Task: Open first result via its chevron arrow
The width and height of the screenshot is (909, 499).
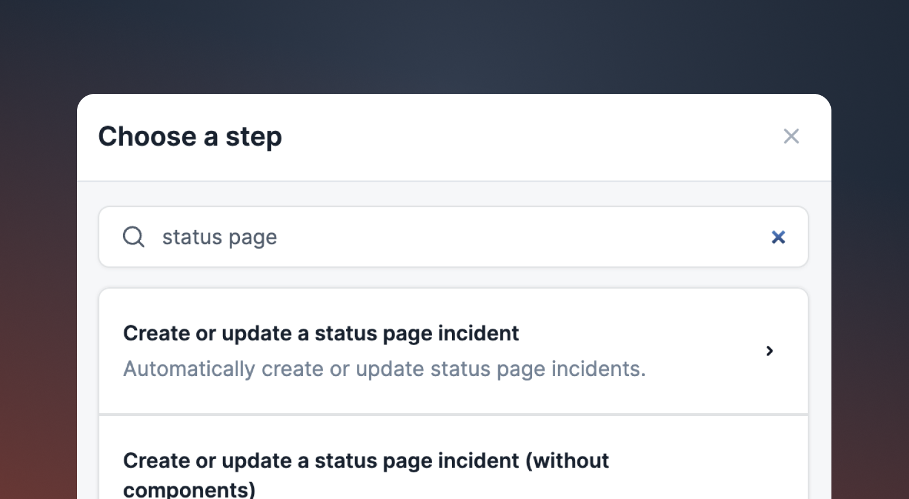Action: click(x=770, y=351)
